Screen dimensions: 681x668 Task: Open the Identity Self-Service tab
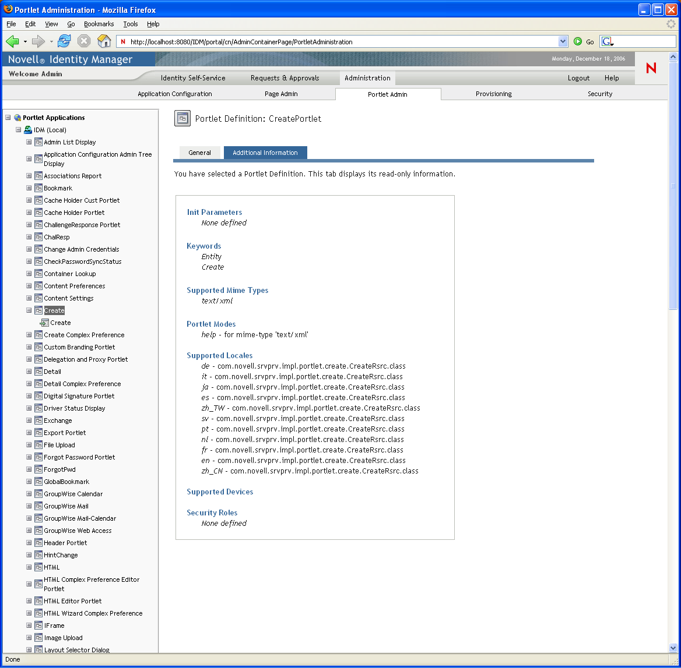pos(193,78)
